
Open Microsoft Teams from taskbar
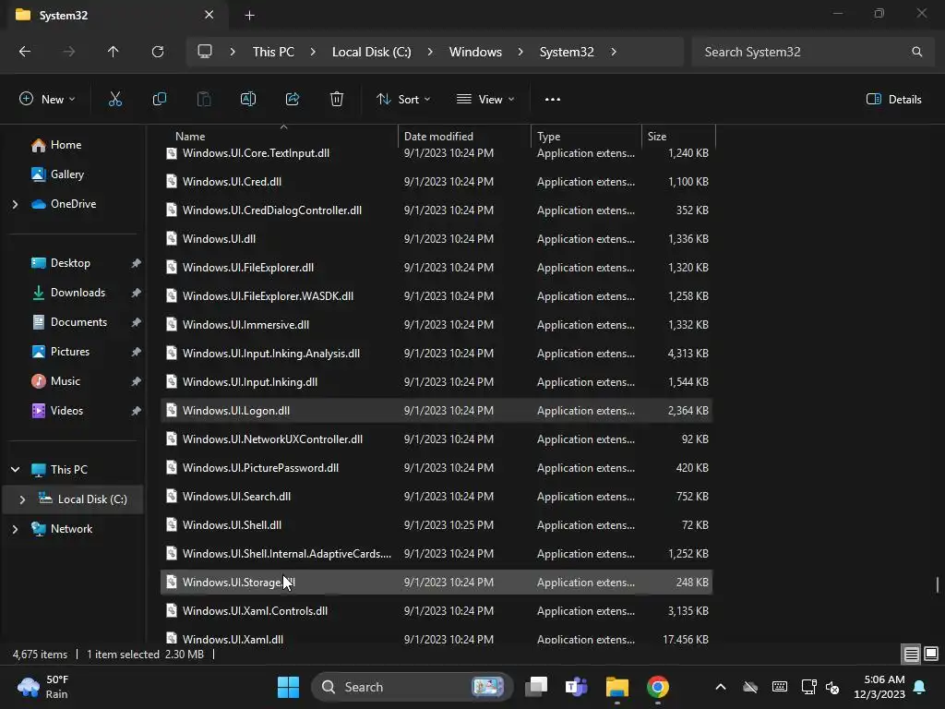click(576, 687)
